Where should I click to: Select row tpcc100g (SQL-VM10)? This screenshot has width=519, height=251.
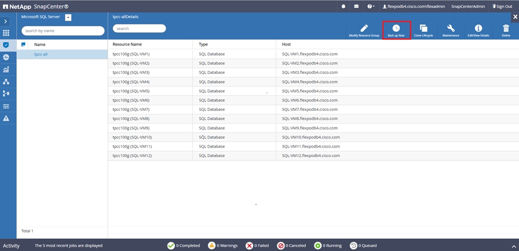pos(313,137)
